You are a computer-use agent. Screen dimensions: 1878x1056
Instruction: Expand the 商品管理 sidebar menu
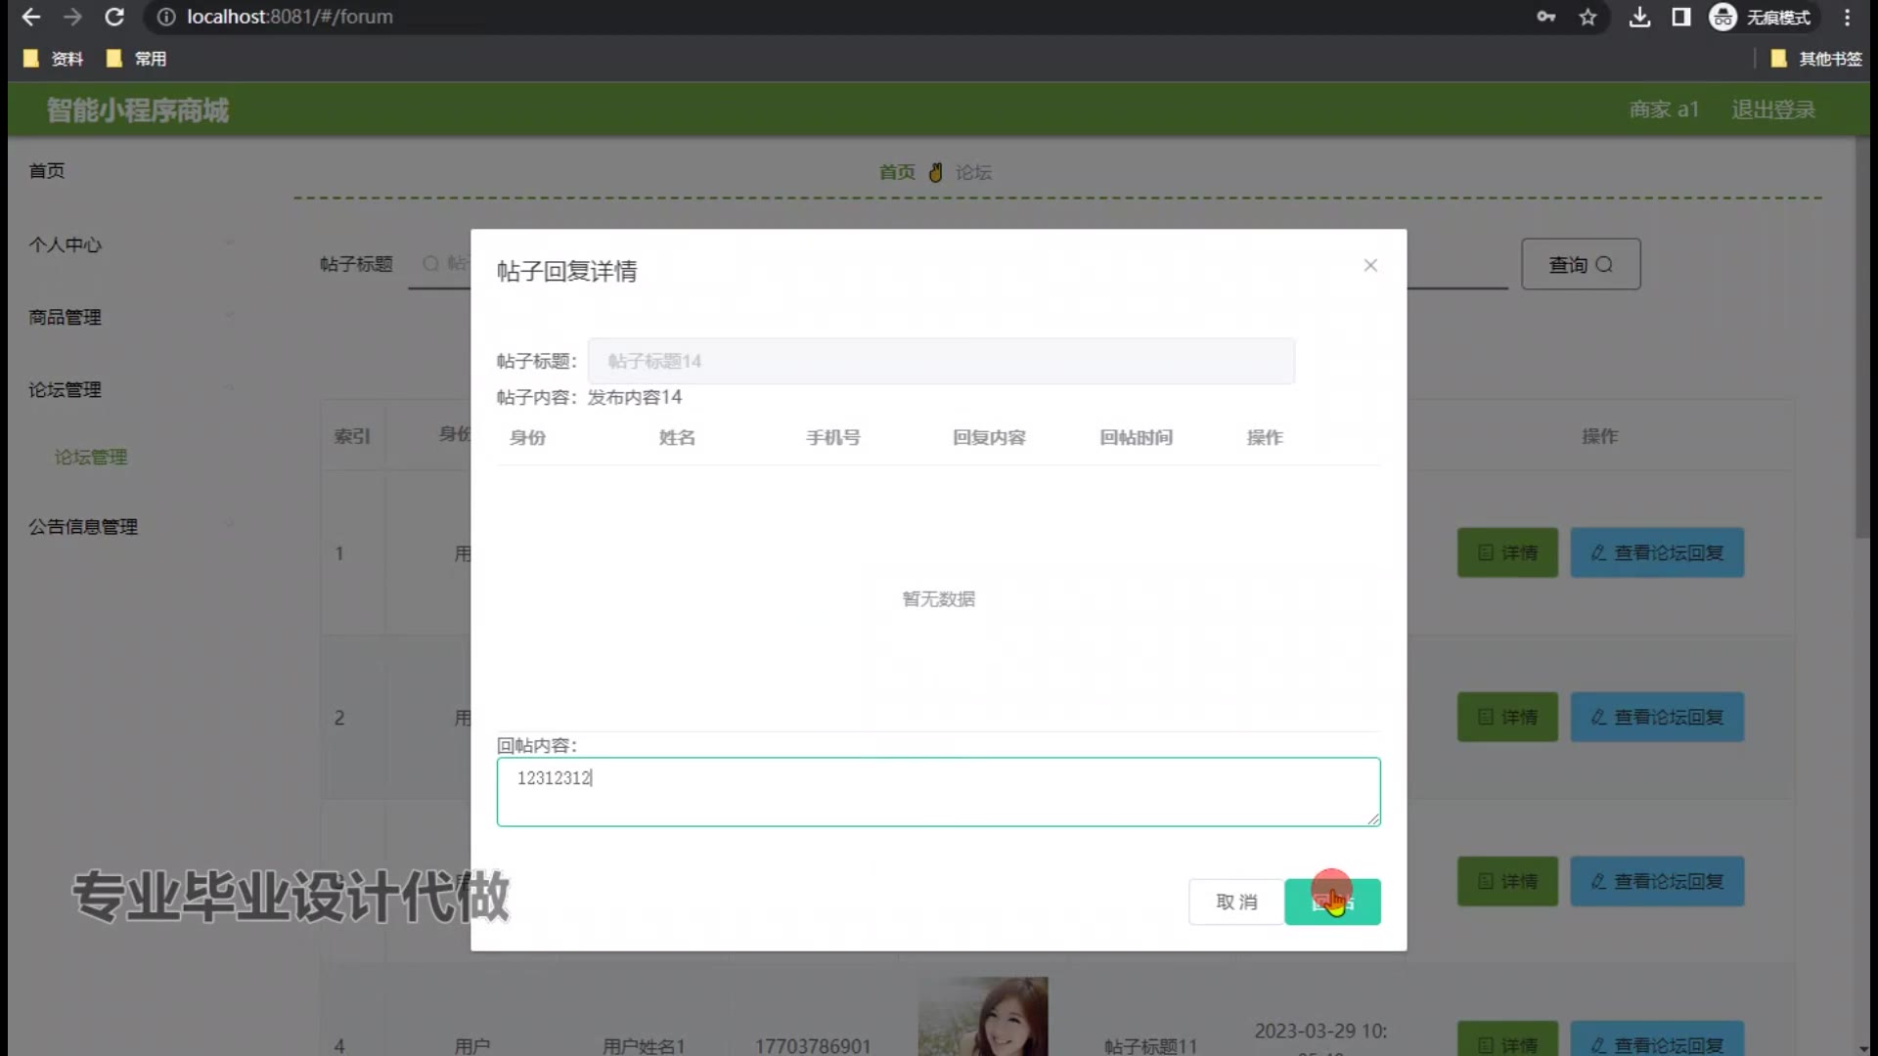(x=66, y=317)
